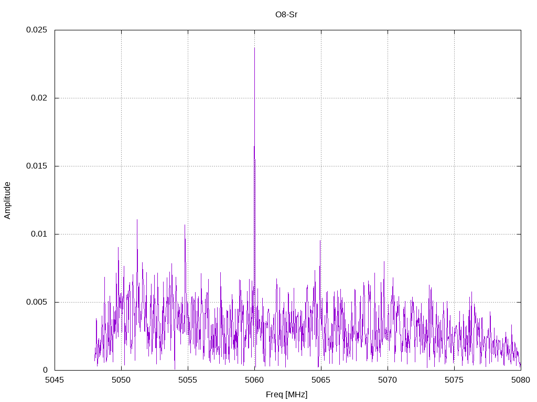The width and height of the screenshot is (537, 402).
Task: Click the 5050 x-axis tick label
Action: coord(121,380)
